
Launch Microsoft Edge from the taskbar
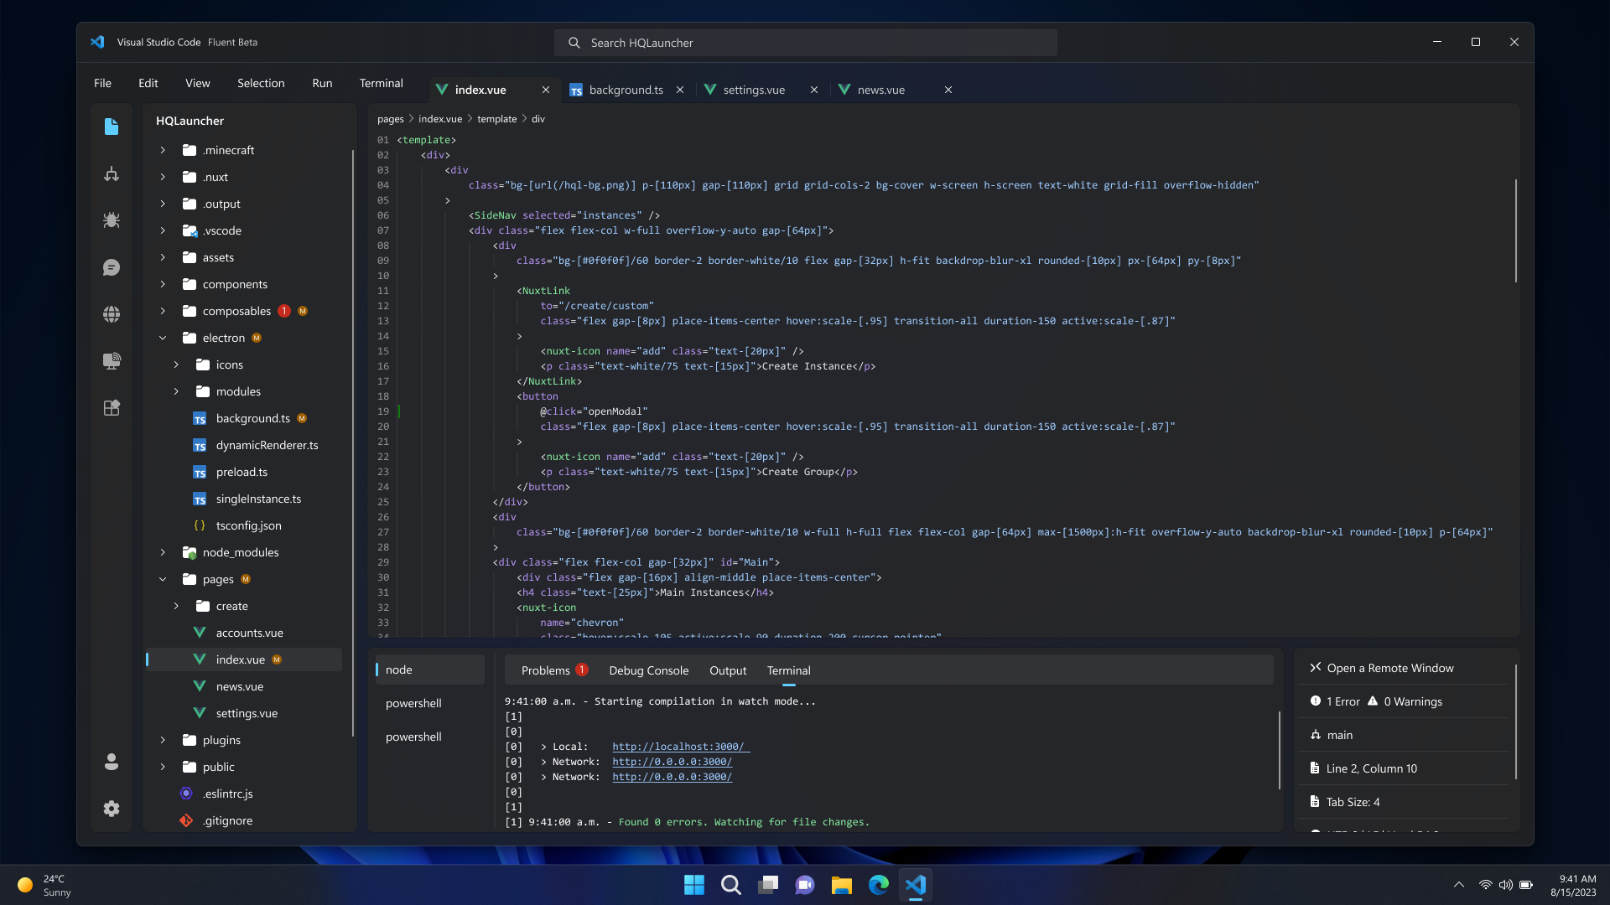879,885
